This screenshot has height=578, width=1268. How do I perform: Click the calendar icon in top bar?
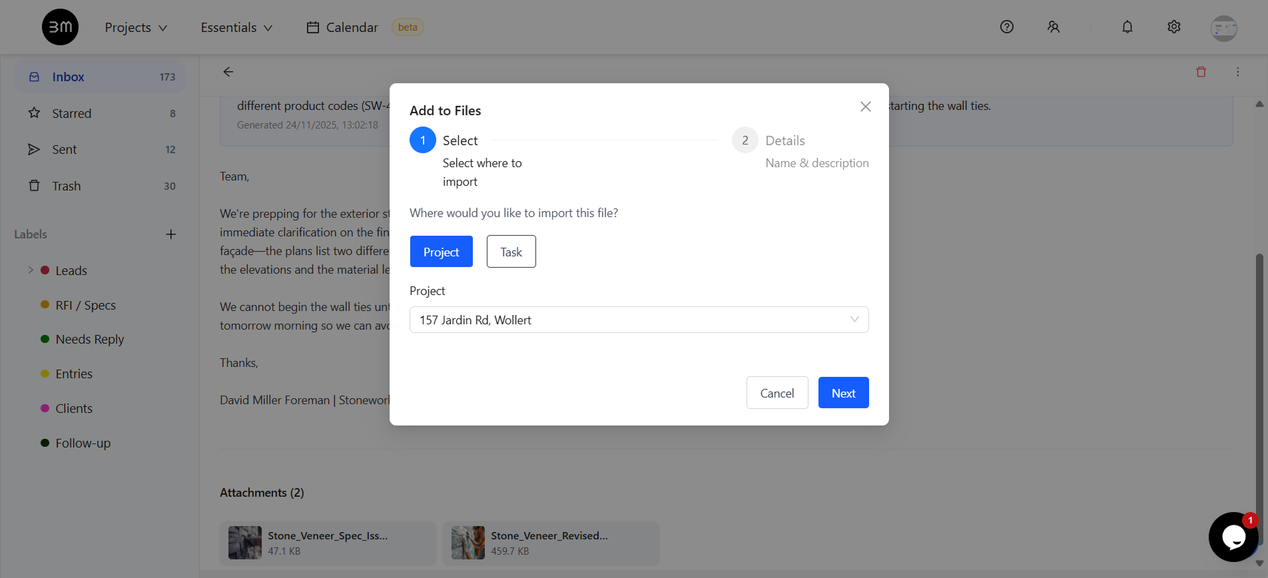pyautogui.click(x=312, y=27)
